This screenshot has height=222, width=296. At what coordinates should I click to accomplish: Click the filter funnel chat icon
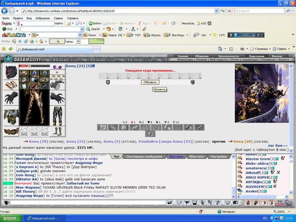187,203
